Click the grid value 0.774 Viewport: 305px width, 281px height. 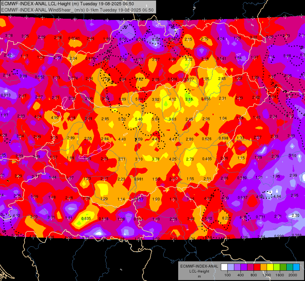pos(73,78)
